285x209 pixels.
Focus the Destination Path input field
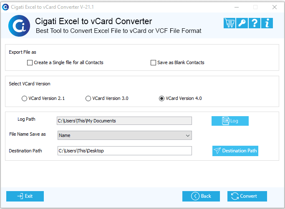tap(125, 151)
